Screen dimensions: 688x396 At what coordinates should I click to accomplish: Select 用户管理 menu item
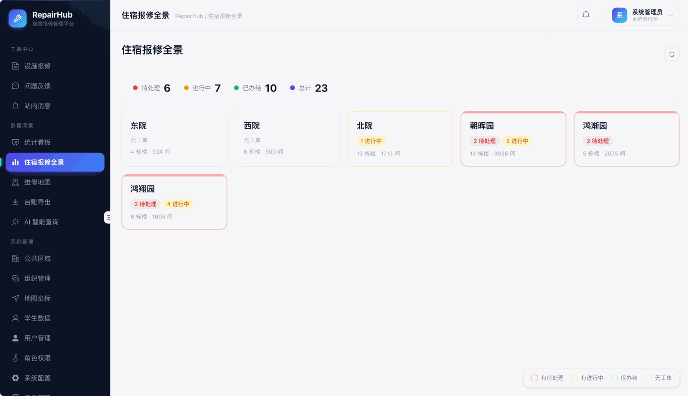(x=55, y=338)
